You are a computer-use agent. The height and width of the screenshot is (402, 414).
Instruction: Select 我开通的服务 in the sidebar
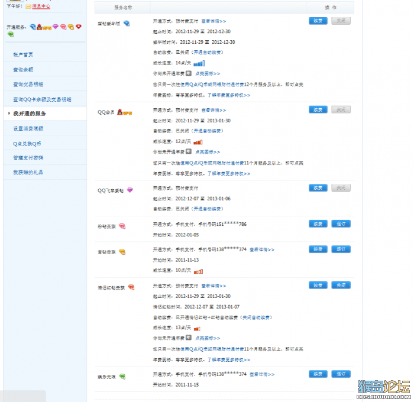(x=30, y=114)
